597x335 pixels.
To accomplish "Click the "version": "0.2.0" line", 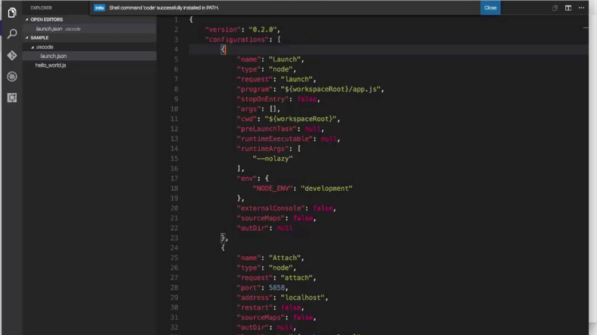I will tap(243, 29).
